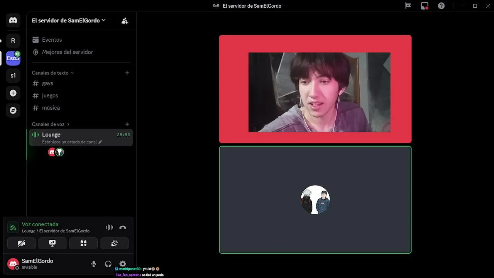Collapse the Canales de texto category
Screen dimensions: 494x278
coord(53,73)
